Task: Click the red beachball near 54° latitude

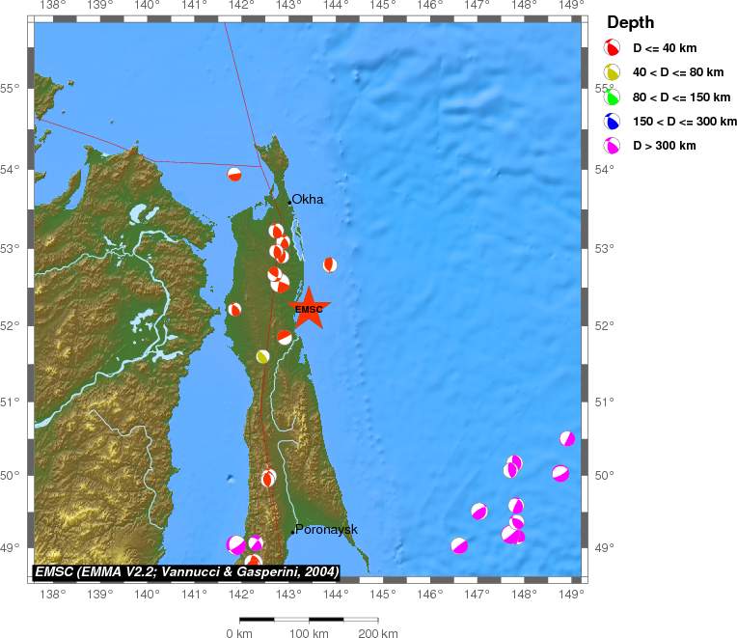Action: [234, 175]
